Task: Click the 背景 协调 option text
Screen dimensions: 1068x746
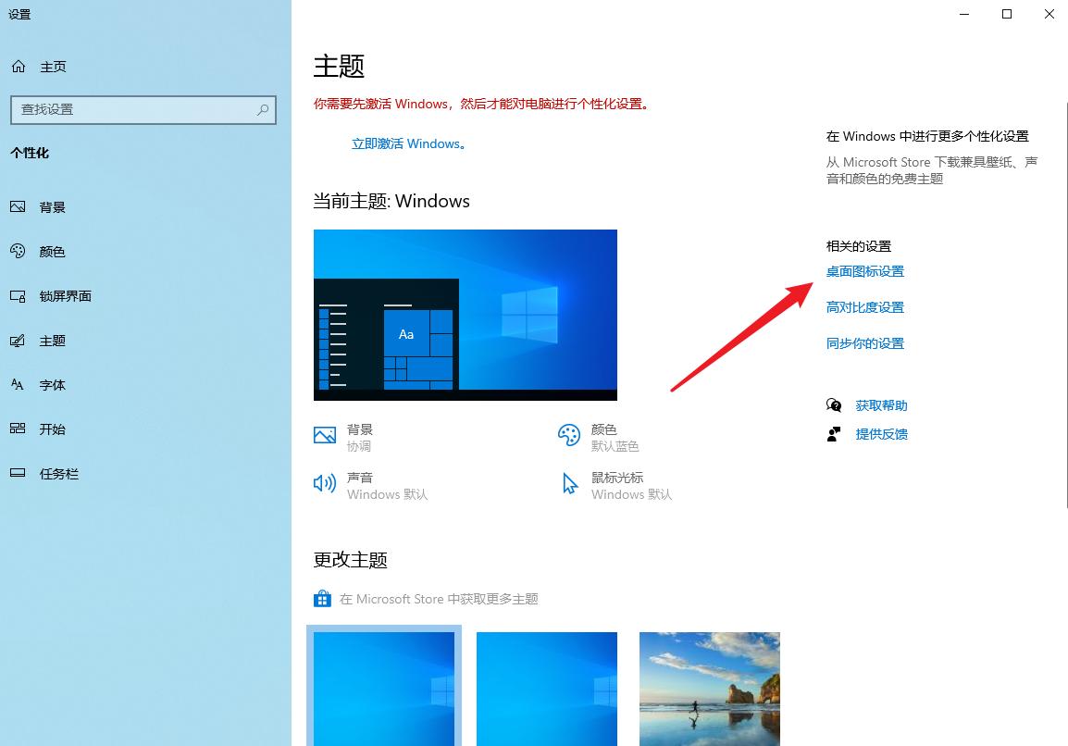Action: click(x=360, y=438)
